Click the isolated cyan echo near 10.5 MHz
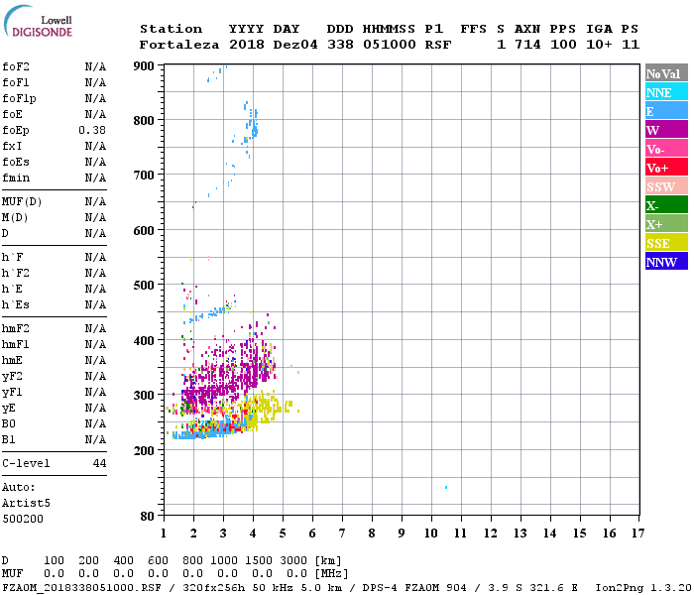 click(x=446, y=488)
